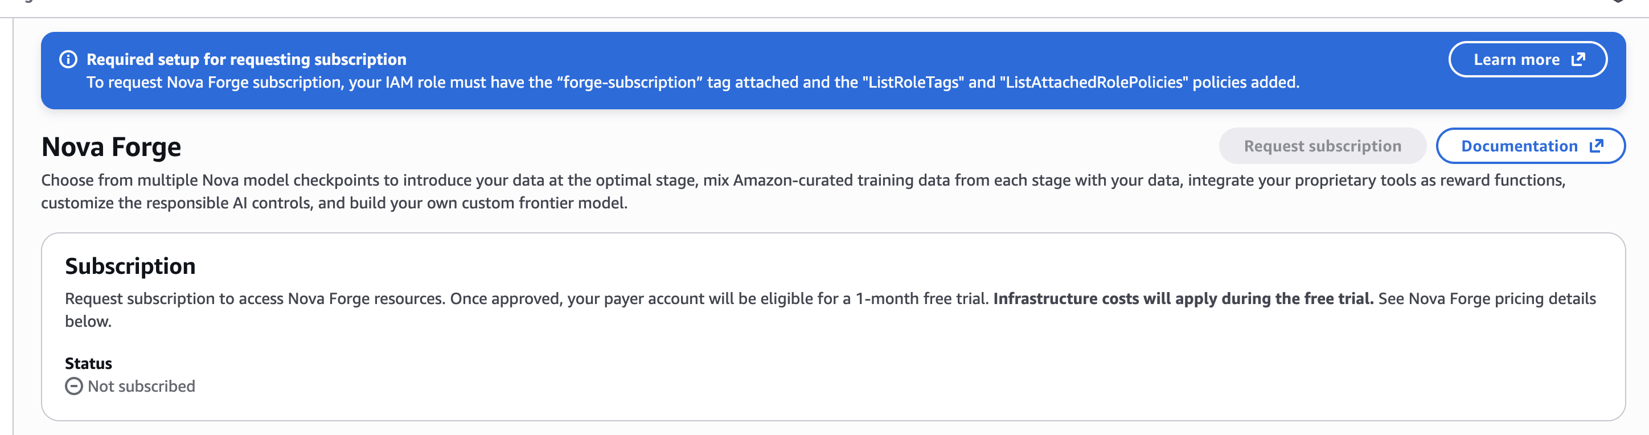Click the Subscription section heading
The height and width of the screenshot is (435, 1649).
pos(130,266)
